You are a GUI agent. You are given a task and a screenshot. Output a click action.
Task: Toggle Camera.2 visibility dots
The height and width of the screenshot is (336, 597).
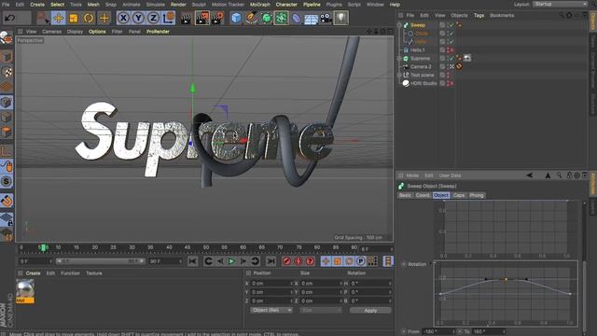tap(448, 66)
